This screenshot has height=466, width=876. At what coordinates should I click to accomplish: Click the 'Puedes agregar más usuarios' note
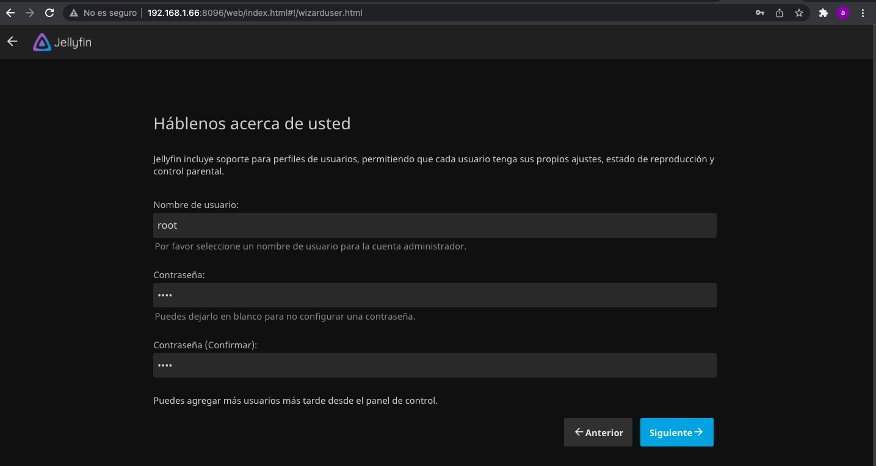click(295, 401)
